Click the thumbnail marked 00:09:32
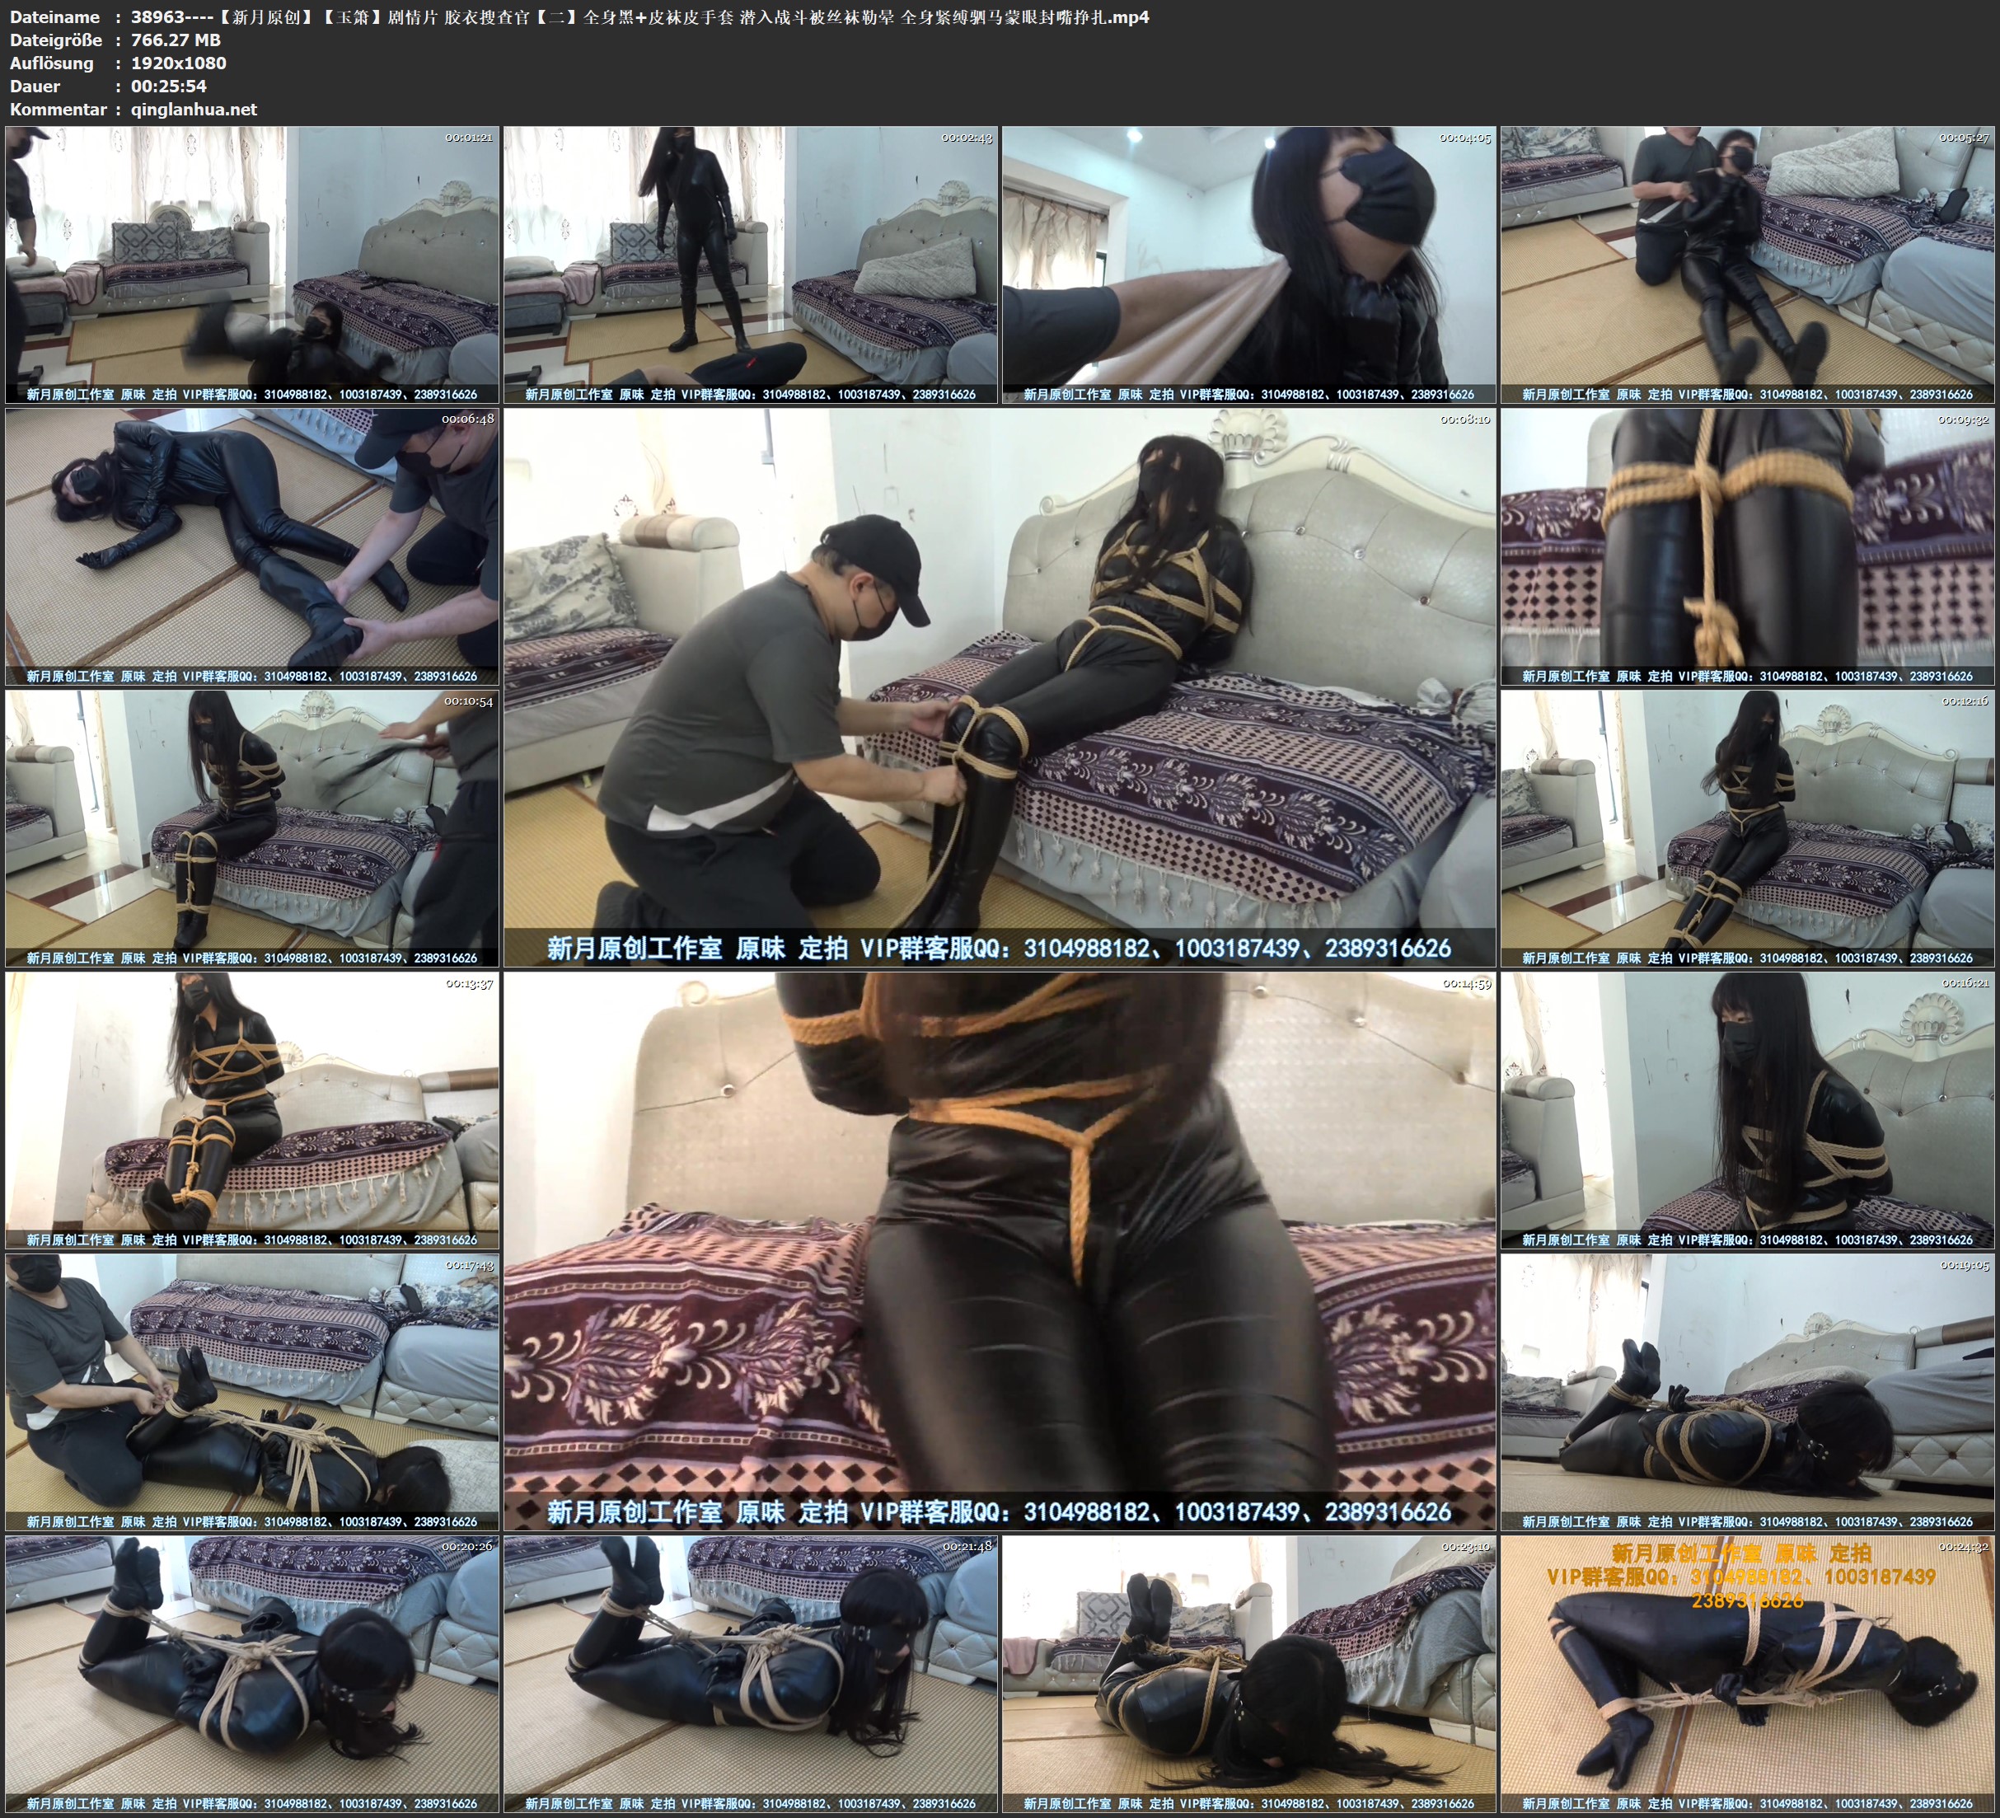Image resolution: width=2000 pixels, height=1818 pixels. [1747, 546]
